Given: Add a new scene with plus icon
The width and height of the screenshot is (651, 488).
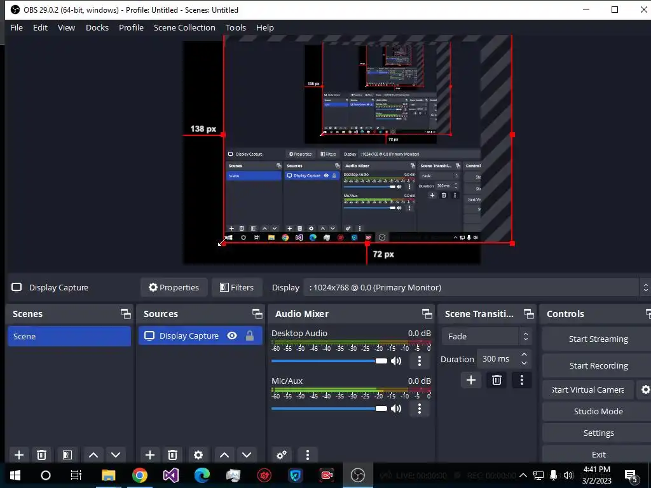Looking at the screenshot, I should 18,455.
